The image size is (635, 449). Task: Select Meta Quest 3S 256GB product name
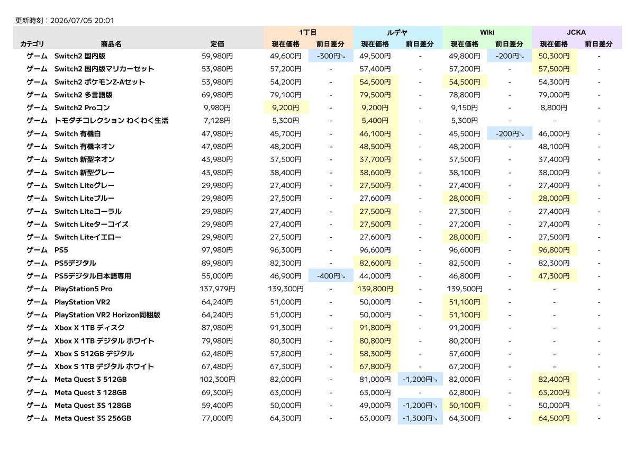pyautogui.click(x=93, y=418)
